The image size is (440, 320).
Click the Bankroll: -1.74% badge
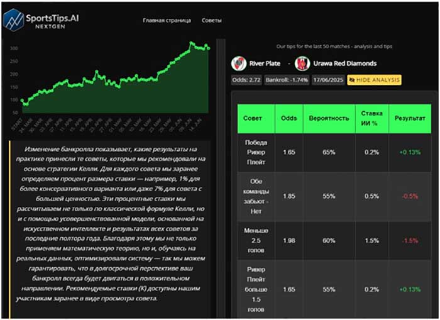pyautogui.click(x=287, y=80)
